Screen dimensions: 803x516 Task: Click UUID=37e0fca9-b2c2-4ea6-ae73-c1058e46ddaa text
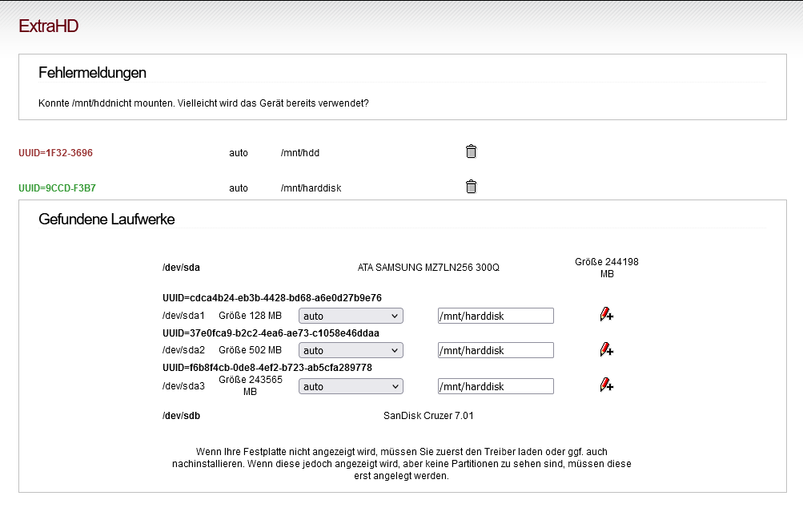tap(271, 333)
